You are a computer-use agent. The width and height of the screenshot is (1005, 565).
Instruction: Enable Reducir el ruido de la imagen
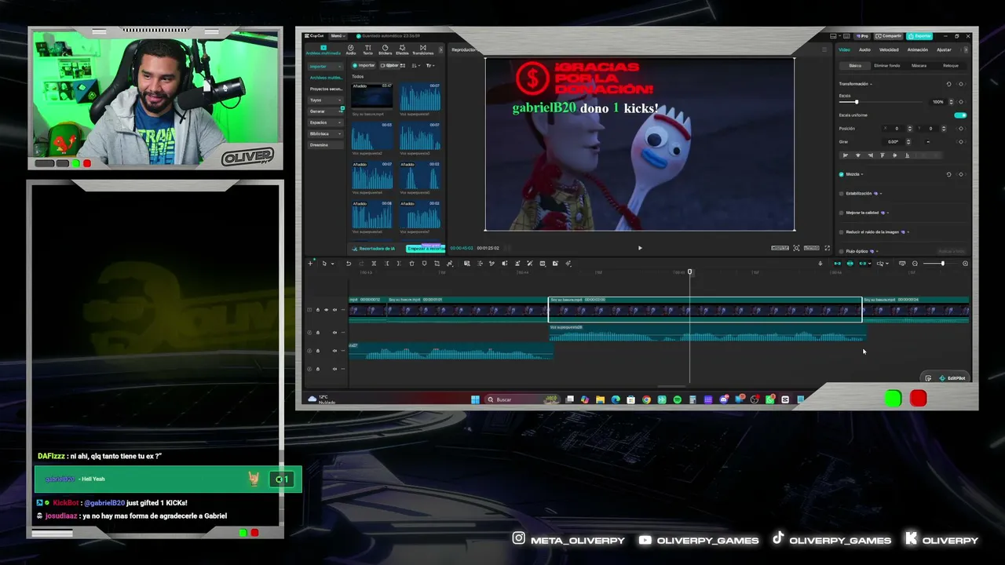point(842,232)
